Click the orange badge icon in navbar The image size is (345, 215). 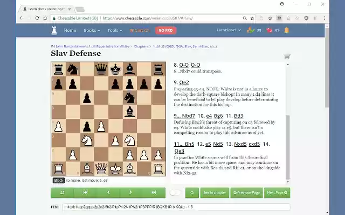(286, 30)
